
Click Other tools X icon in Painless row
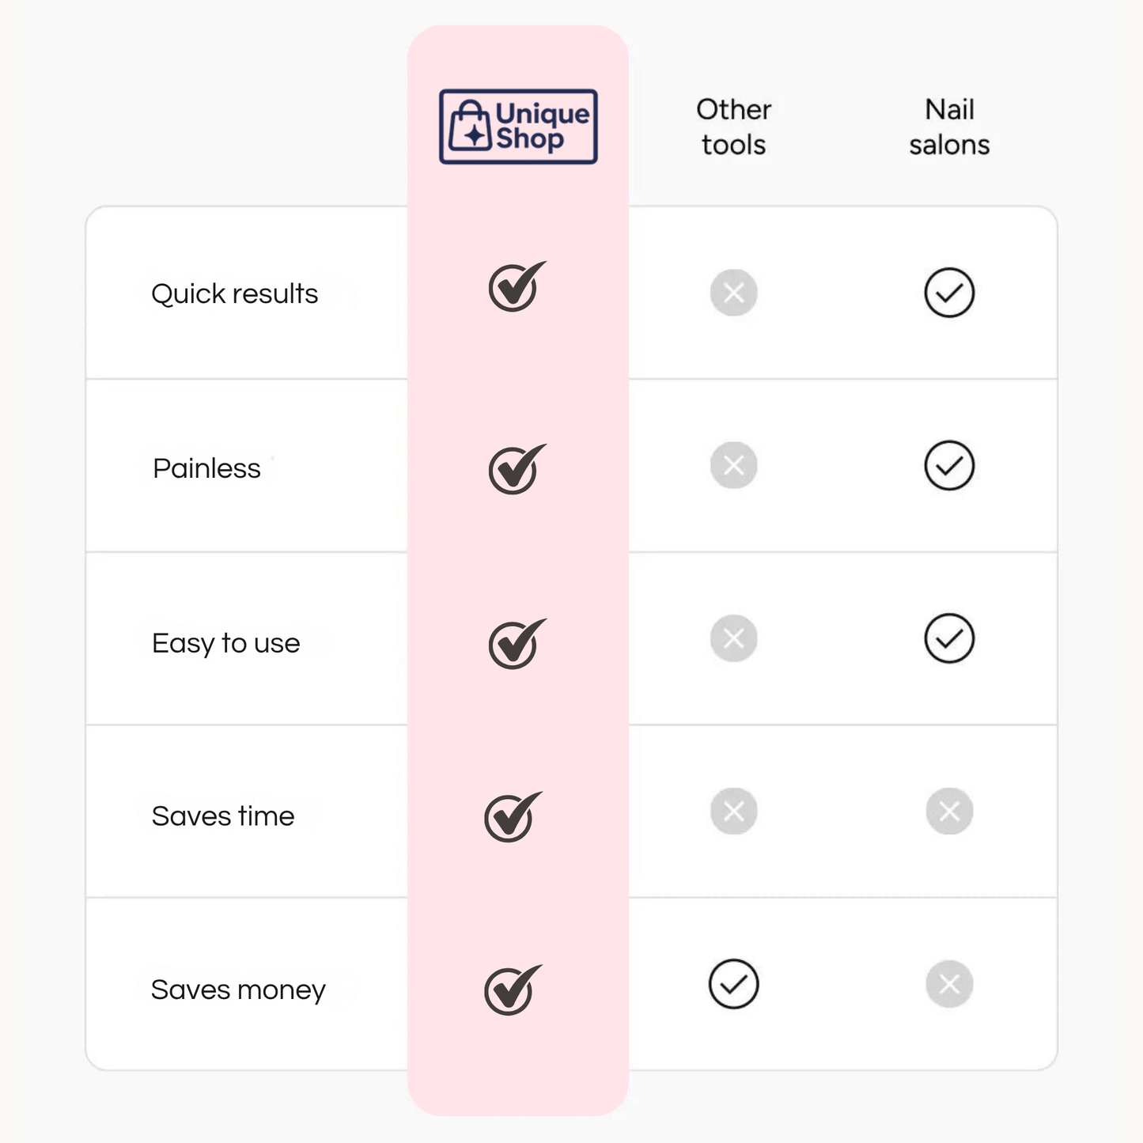click(733, 465)
